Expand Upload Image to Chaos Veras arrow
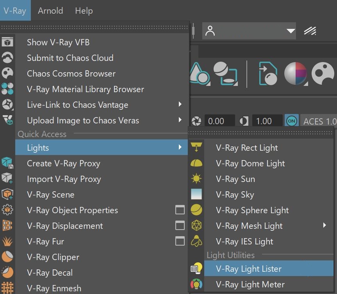Image resolution: width=337 pixels, height=294 pixels. point(180,120)
